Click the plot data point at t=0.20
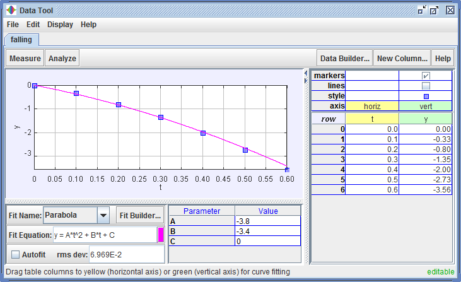 (119, 105)
